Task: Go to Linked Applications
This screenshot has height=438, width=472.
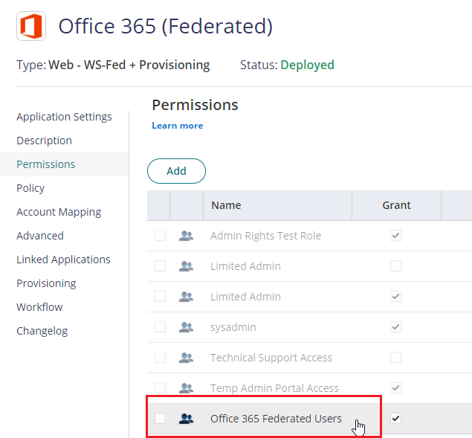Action: coord(63,260)
